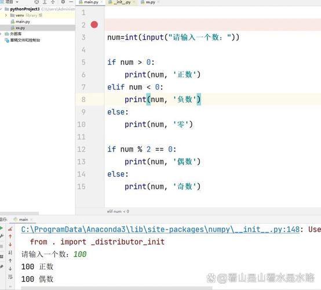Select main.py in the project tree
Screen dimensions: 321x290
(23, 21)
